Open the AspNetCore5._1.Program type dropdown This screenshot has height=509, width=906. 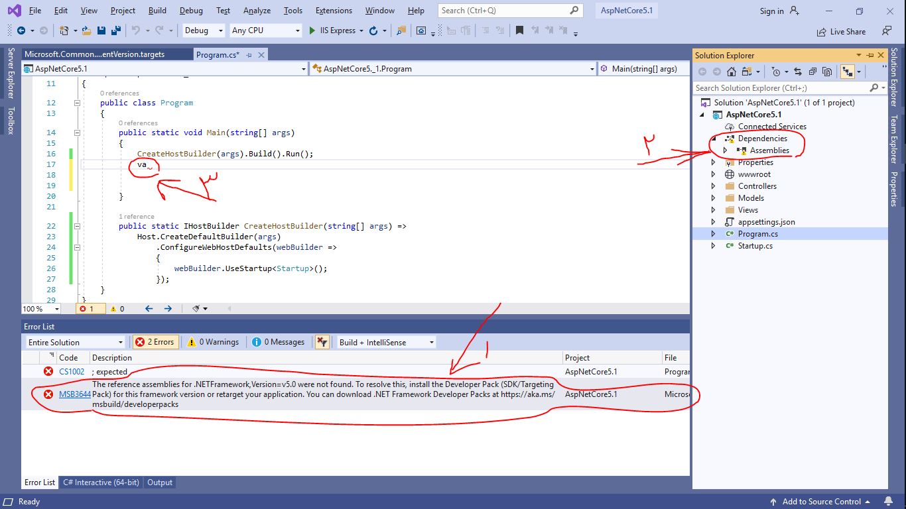click(x=454, y=68)
